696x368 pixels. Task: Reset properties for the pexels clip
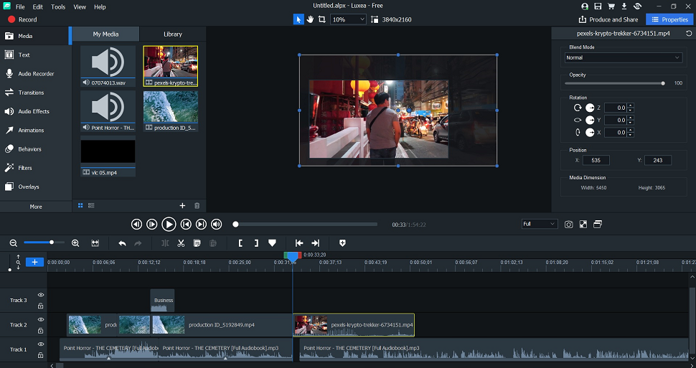coord(688,33)
